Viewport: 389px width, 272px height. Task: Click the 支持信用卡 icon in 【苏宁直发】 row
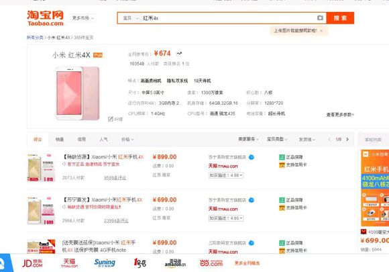(x=282, y=208)
